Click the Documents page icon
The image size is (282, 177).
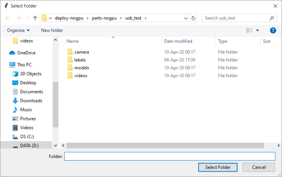pos(15,92)
